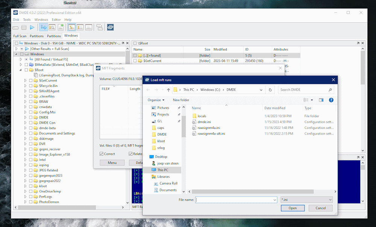Click New folder in file dialog

click(181, 100)
